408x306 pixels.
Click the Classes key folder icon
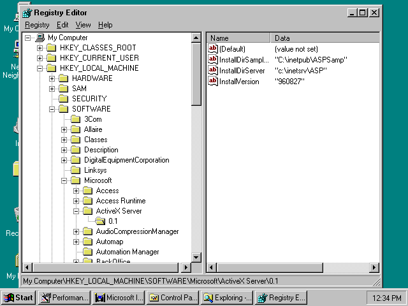click(x=76, y=140)
